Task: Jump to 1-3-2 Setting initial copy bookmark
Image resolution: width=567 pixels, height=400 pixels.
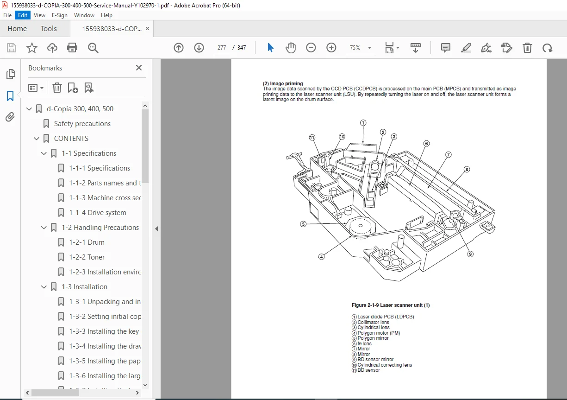Action: click(x=105, y=317)
